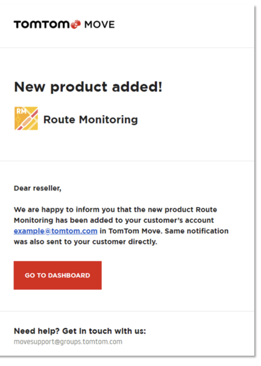Click 'Get in touch with us:' text

coord(104,331)
